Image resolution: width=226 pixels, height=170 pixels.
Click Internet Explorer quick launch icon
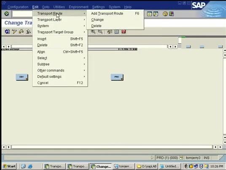(30, 166)
